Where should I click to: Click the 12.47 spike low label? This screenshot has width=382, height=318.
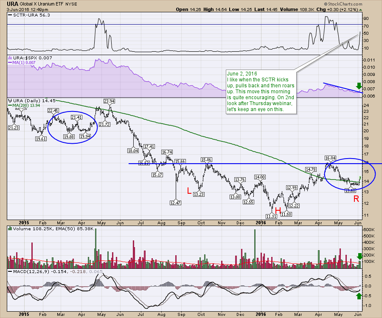tap(175, 203)
